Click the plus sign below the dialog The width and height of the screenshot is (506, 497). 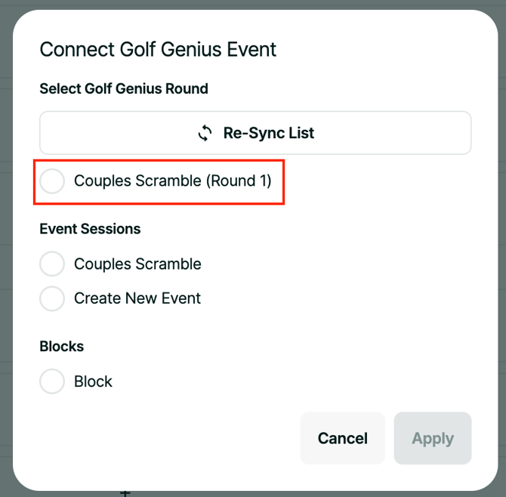tap(126, 493)
